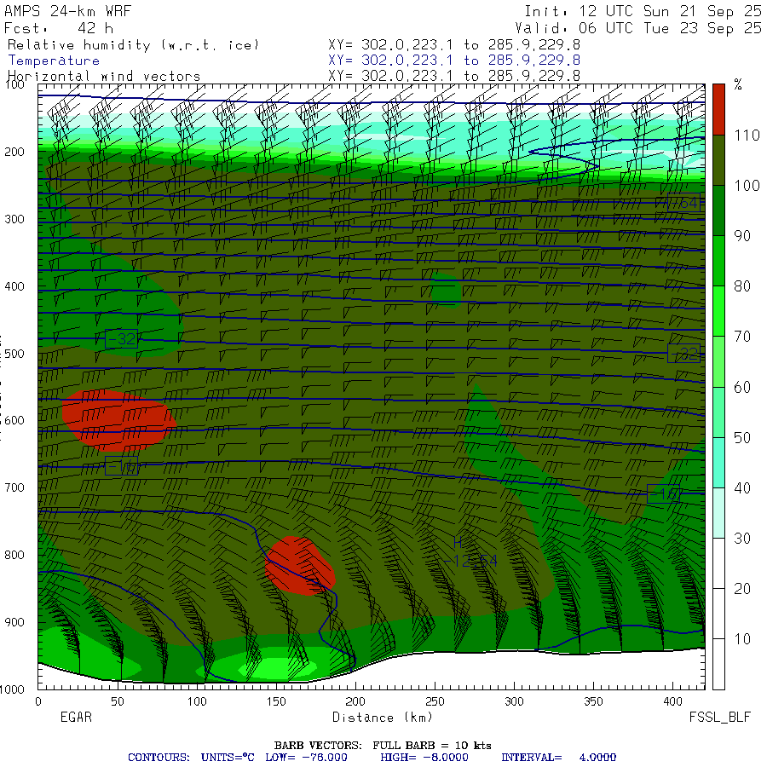Screen dimensions: 767x767
Task: Click the '400' distance axis label
Action: pos(672,702)
